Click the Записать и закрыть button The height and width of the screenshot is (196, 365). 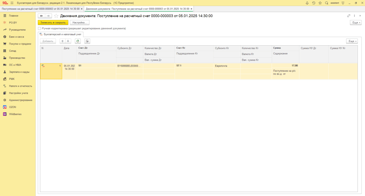(53, 22)
